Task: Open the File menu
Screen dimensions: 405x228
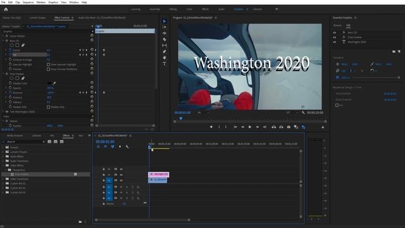Action: [x=3, y=2]
